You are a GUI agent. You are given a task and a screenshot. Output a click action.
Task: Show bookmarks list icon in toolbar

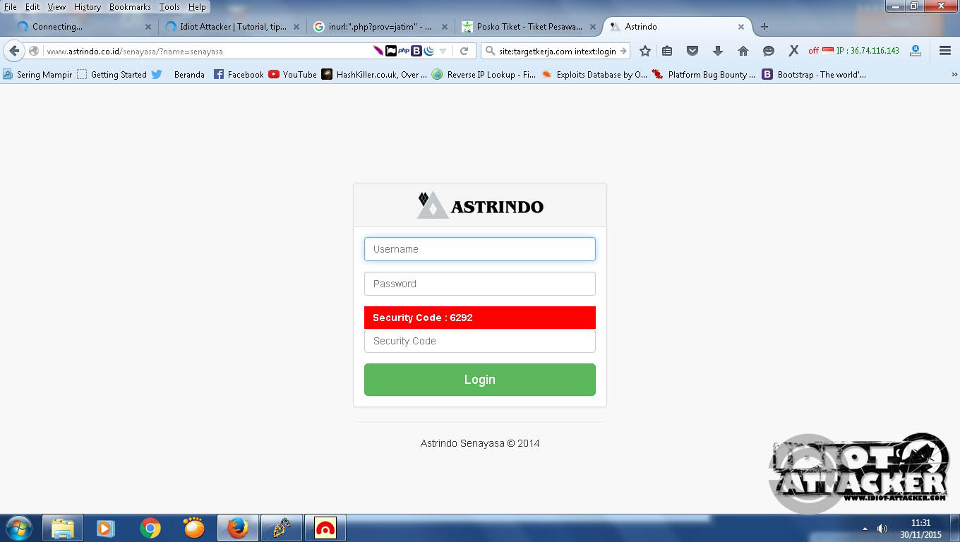coord(667,51)
